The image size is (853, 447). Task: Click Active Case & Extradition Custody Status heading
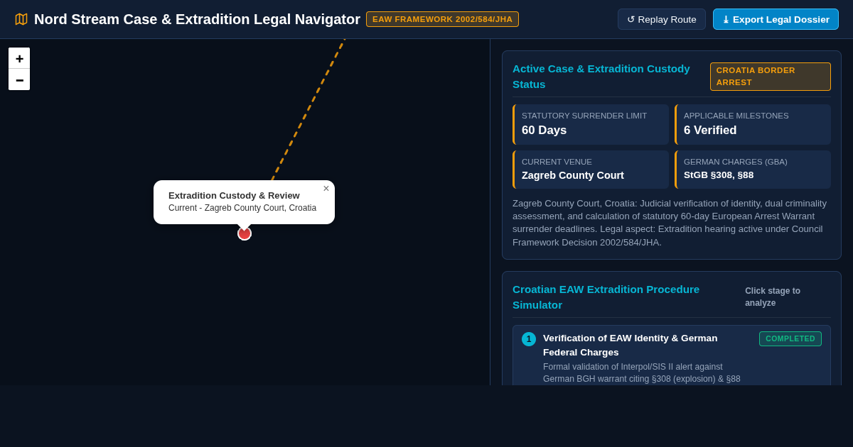tap(601, 76)
